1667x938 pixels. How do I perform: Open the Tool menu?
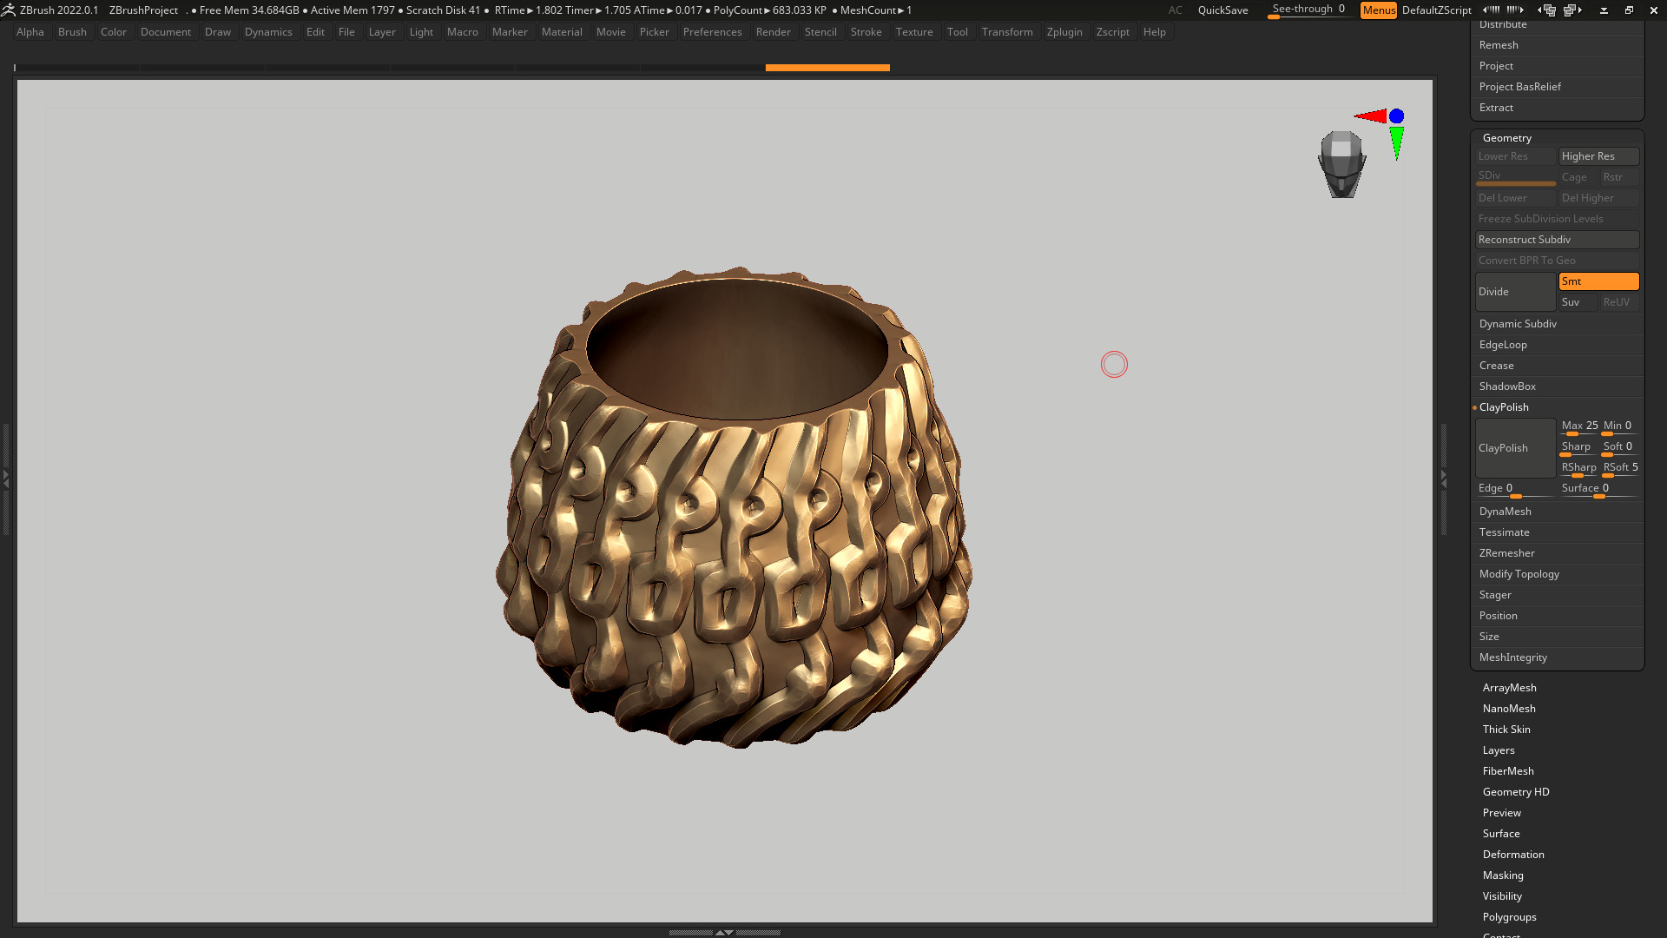957,32
